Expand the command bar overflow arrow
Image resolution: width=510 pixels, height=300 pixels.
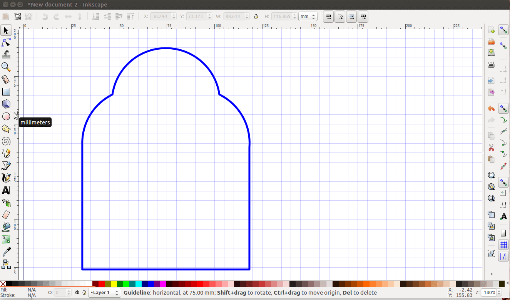pos(491,274)
